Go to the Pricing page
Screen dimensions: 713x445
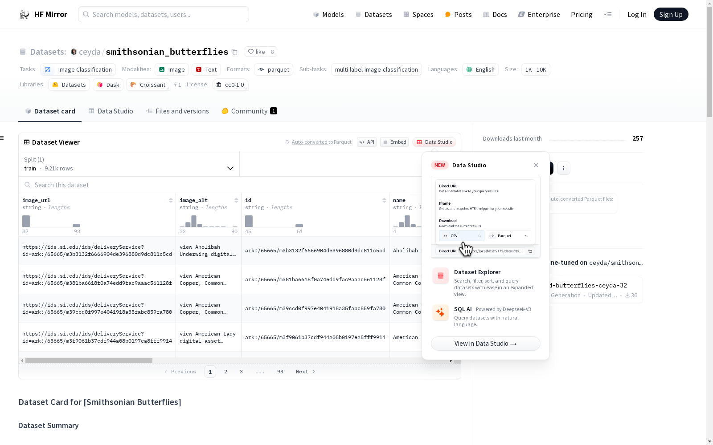pyautogui.click(x=582, y=14)
